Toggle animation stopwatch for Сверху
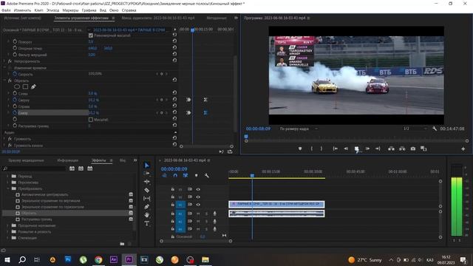The height and width of the screenshot is (266, 473). point(15,100)
